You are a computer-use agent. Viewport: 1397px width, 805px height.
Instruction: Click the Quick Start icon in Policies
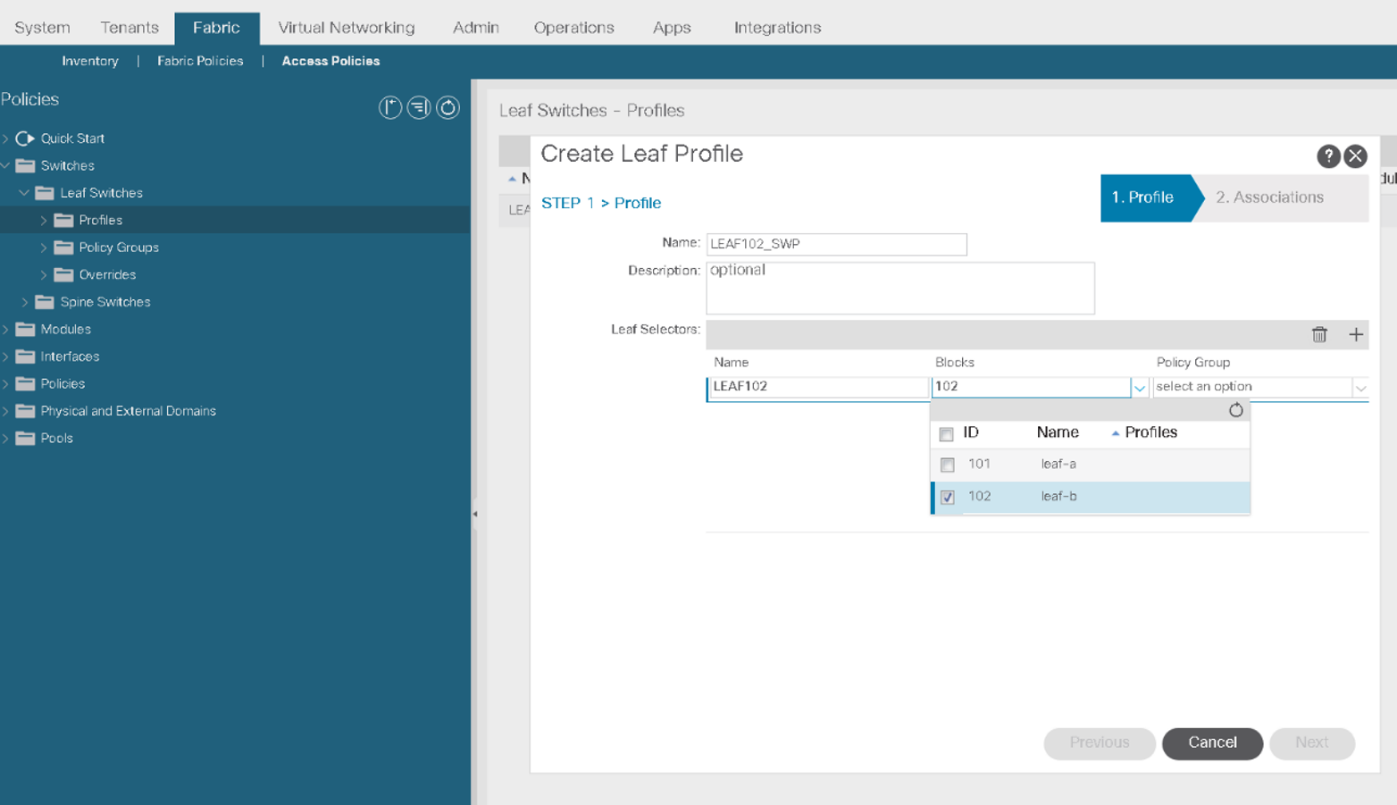[x=25, y=138]
